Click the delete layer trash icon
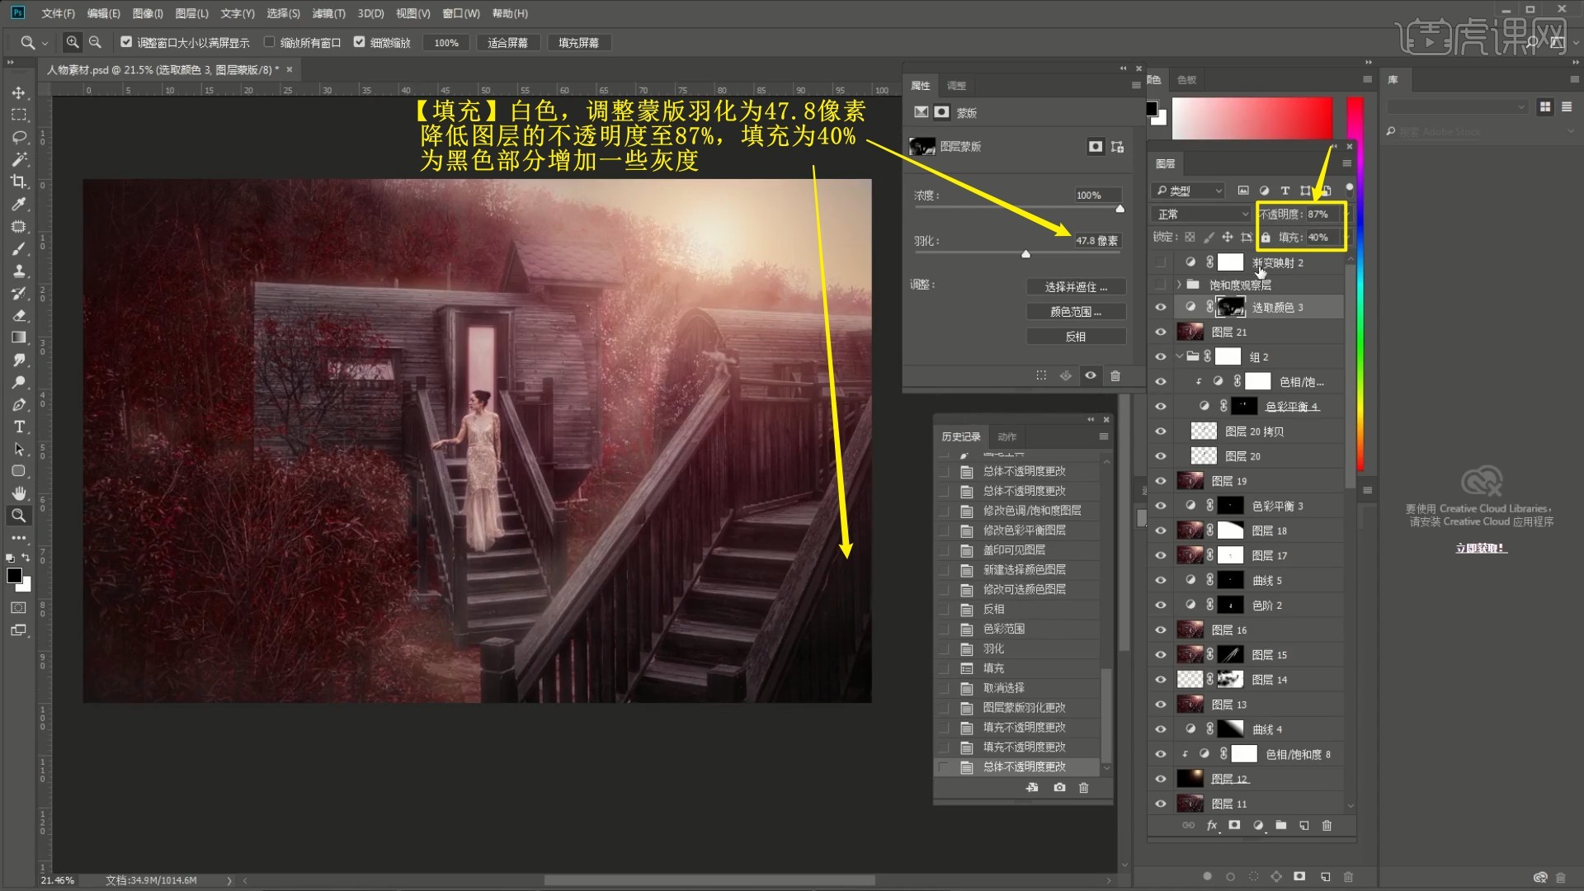Screen dimensions: 1584x891 click(1327, 825)
